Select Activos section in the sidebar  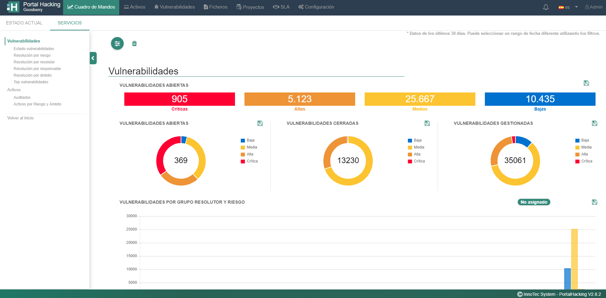(x=14, y=90)
